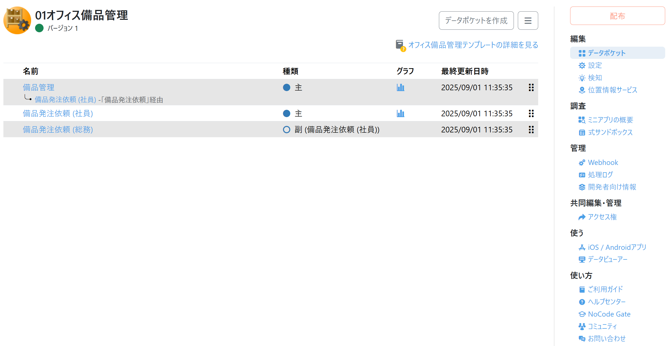
Task: Click the template details book icon
Action: pyautogui.click(x=400, y=45)
